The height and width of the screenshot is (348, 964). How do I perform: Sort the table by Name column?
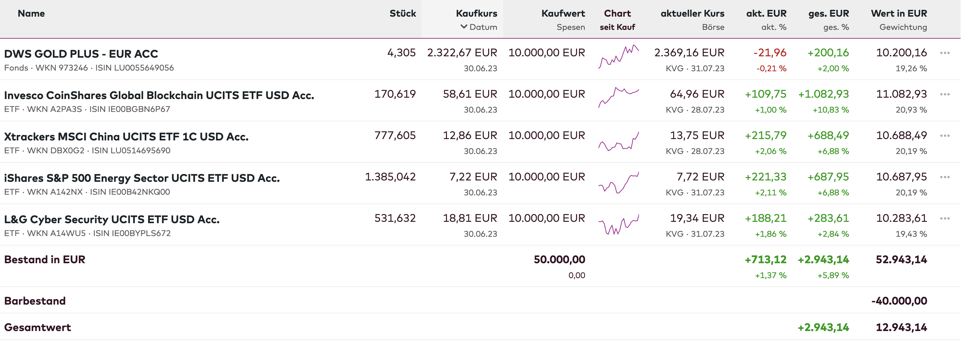[x=31, y=14]
